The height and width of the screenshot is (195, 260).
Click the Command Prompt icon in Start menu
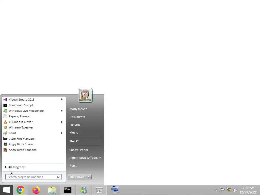(5, 105)
